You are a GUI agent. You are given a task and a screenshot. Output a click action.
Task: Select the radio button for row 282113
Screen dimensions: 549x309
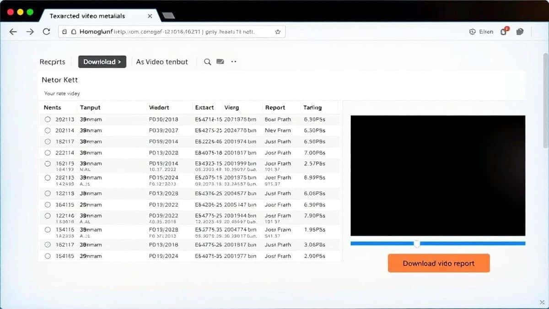(48, 178)
